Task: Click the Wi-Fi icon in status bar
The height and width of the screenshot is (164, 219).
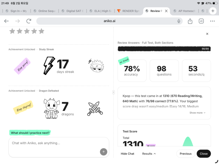Action: click(198, 3)
